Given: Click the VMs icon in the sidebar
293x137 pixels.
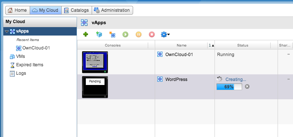Looking at the screenshot, I should pyautogui.click(x=12, y=56).
